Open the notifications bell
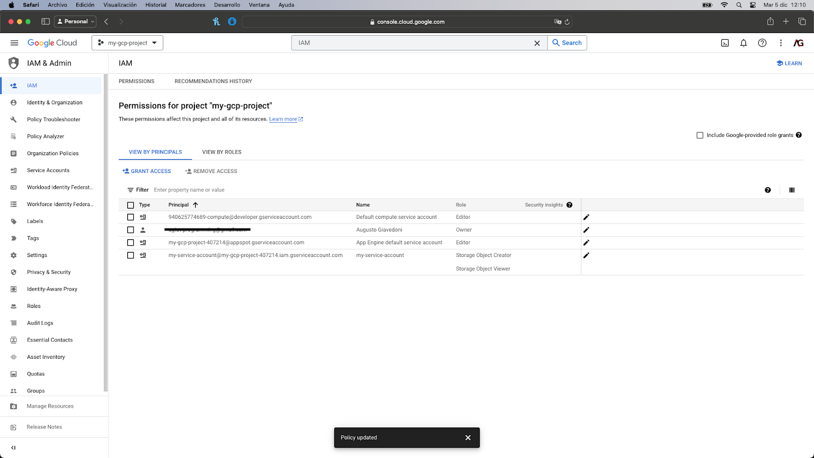 click(x=743, y=43)
